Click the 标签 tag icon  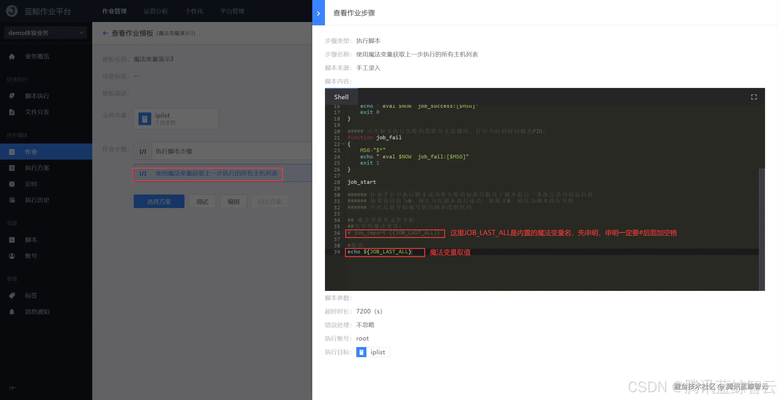pos(12,295)
